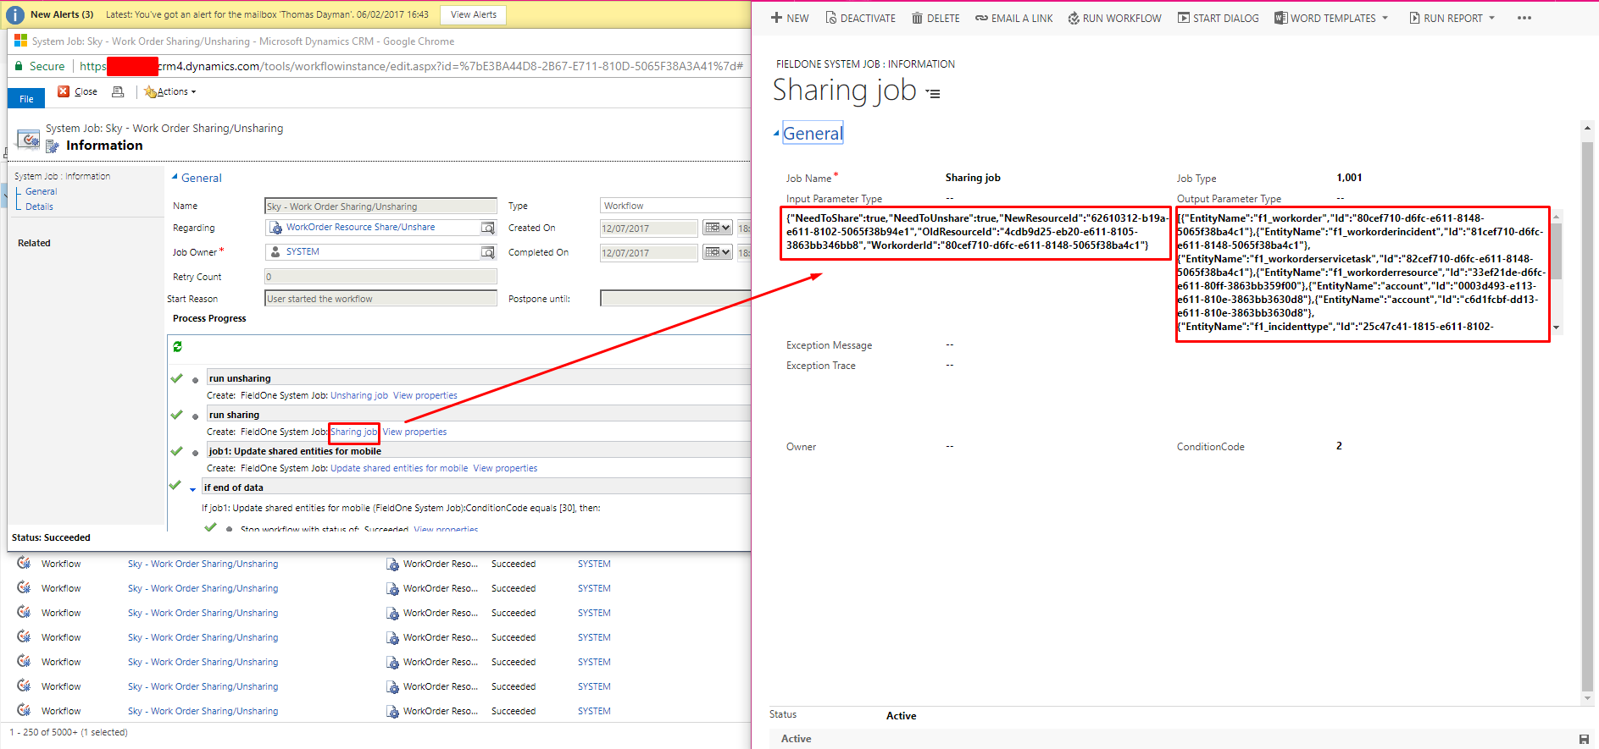View properties of run sharing step
The image size is (1599, 749).
tap(414, 432)
